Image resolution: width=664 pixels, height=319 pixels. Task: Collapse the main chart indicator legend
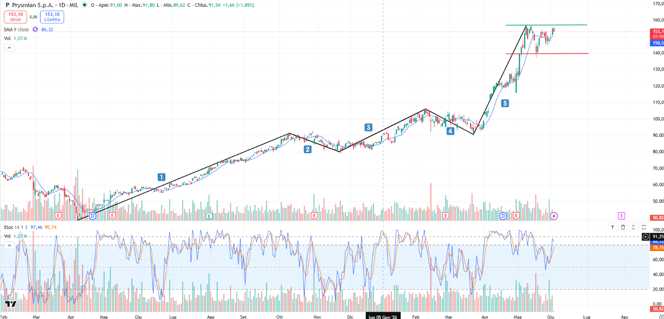coord(9,48)
